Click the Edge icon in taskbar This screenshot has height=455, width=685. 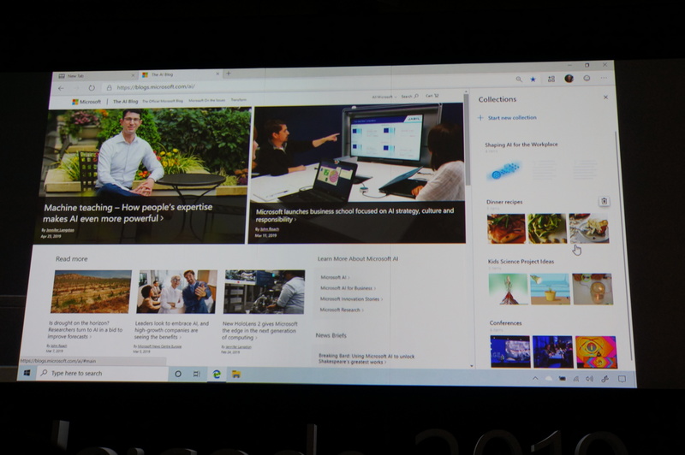click(217, 374)
